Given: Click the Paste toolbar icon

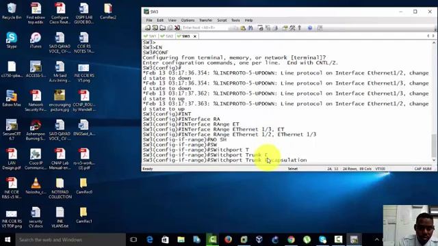Looking at the screenshot, I should point(243,28).
